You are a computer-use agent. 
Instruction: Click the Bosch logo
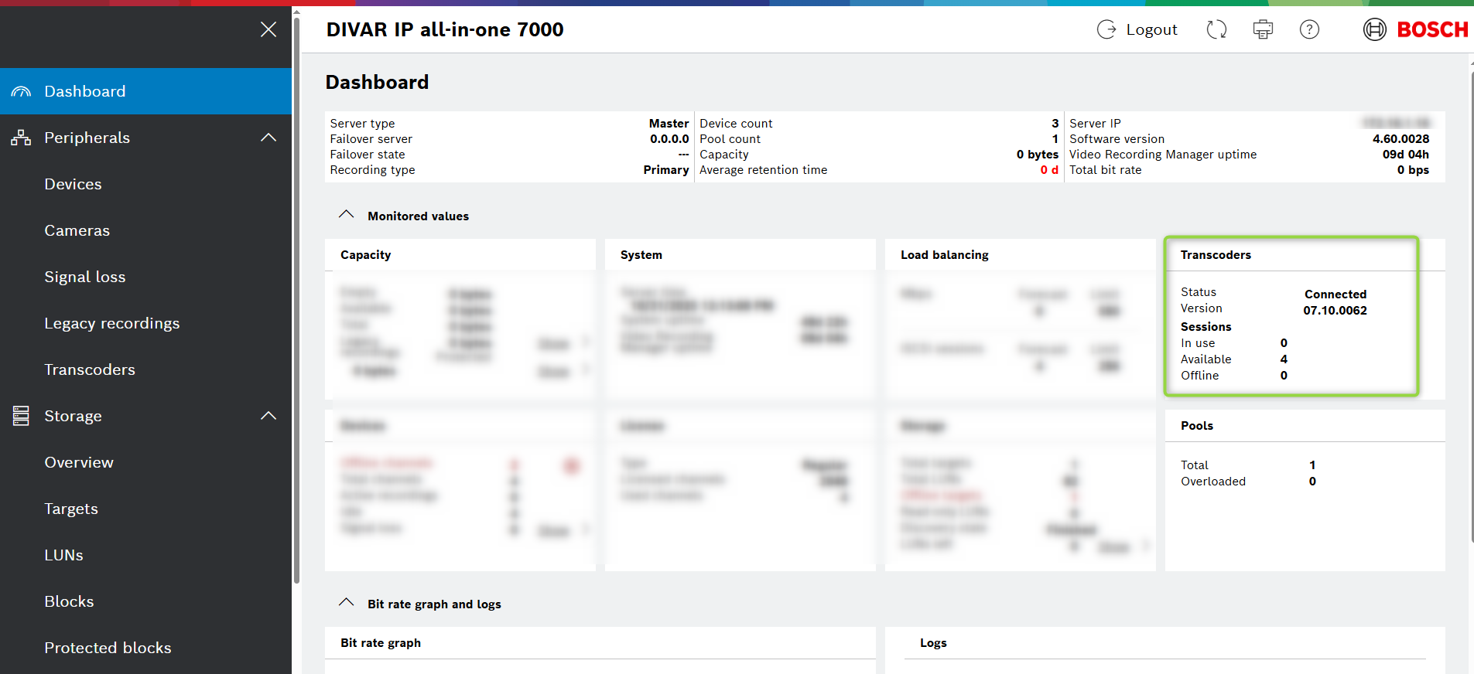click(1415, 29)
